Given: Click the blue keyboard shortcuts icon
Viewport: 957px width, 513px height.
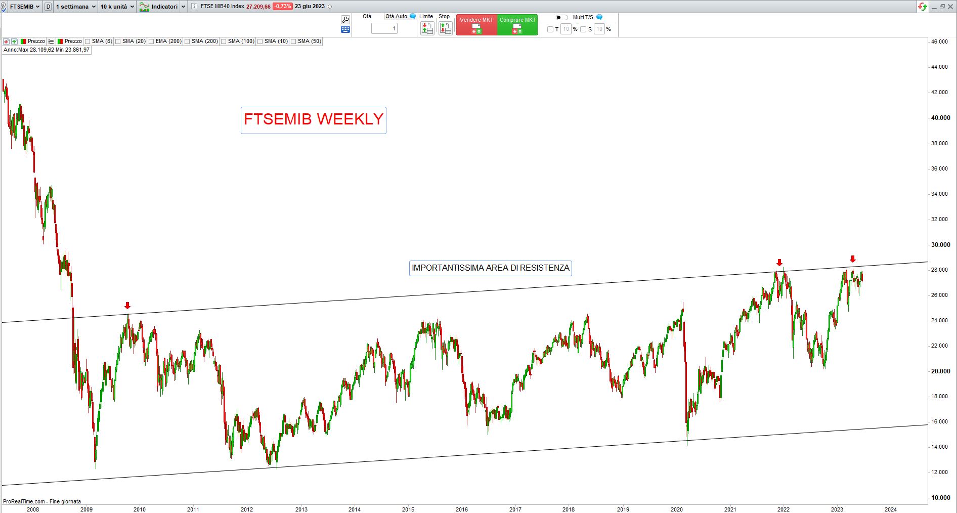Looking at the screenshot, I should tap(345, 30).
